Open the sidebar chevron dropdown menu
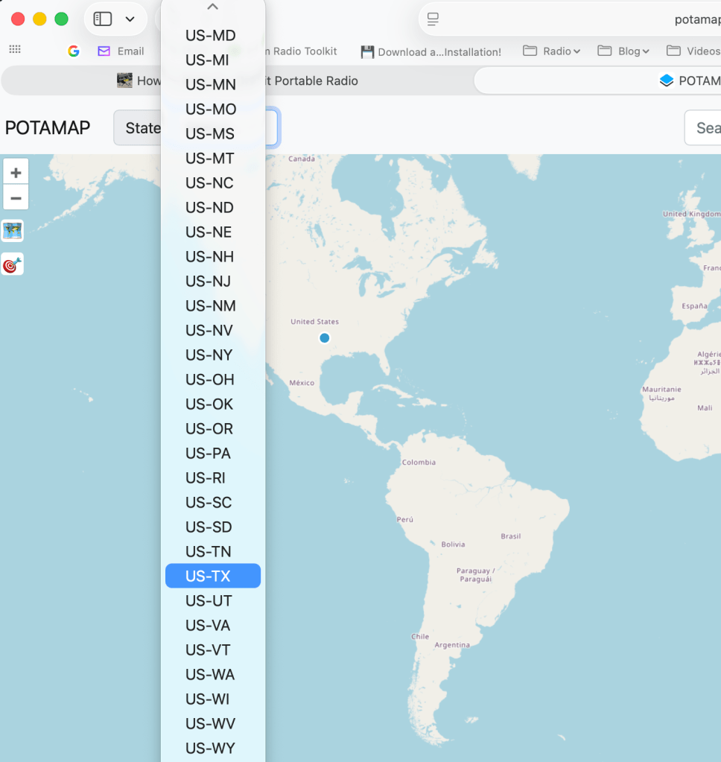The image size is (721, 762). pyautogui.click(x=130, y=19)
